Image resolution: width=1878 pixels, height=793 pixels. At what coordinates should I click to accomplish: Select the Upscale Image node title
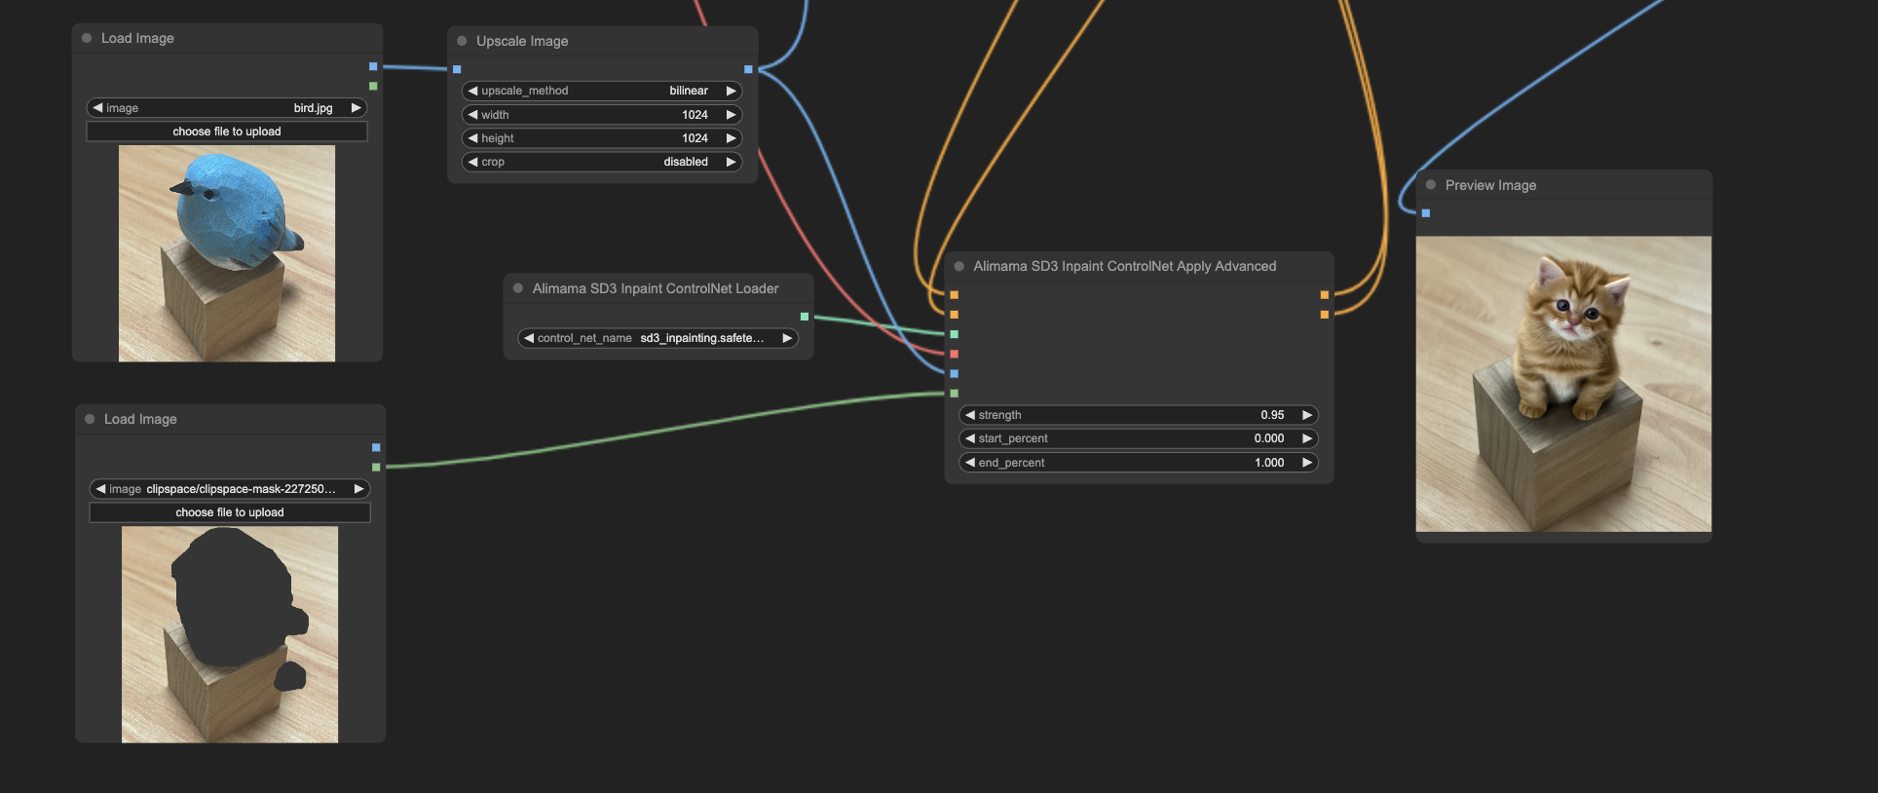[x=522, y=41]
